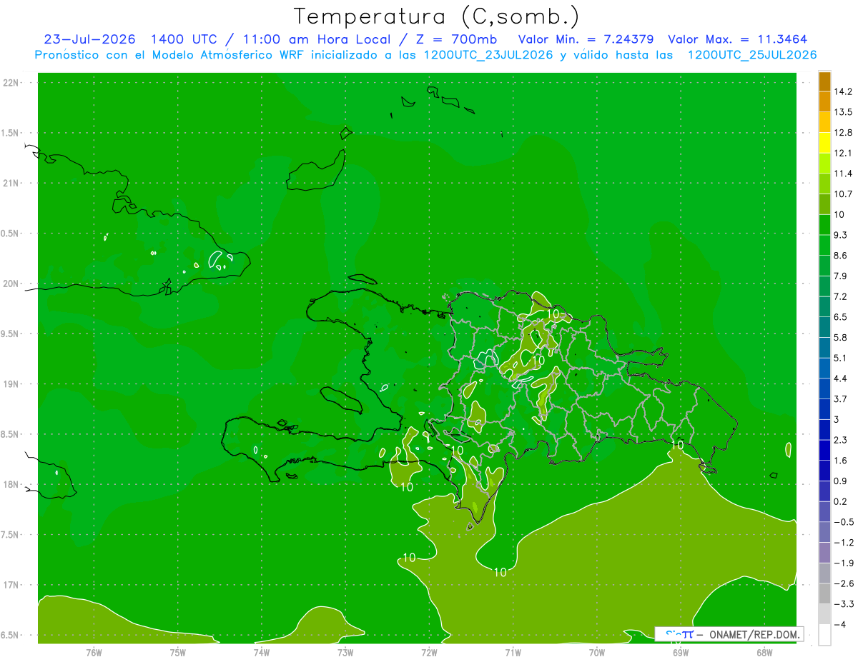Click the initialization stamp "1200UTC_23JUL2026"
Screen dimensions: 858x662
(x=489, y=55)
